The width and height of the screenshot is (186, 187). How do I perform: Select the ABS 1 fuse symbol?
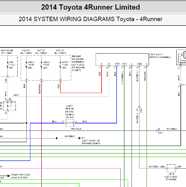(26, 65)
